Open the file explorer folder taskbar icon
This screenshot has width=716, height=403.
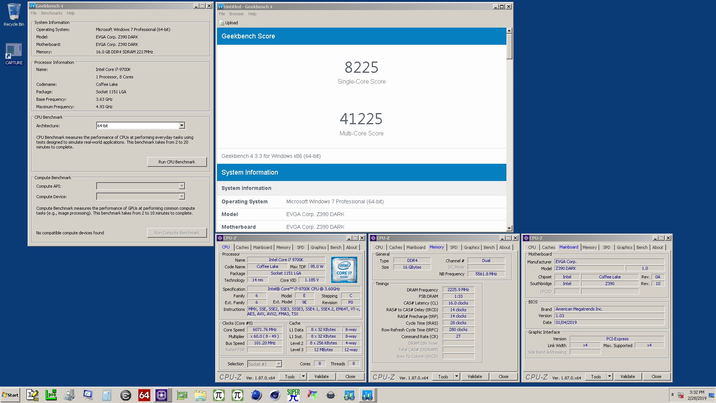(x=200, y=395)
